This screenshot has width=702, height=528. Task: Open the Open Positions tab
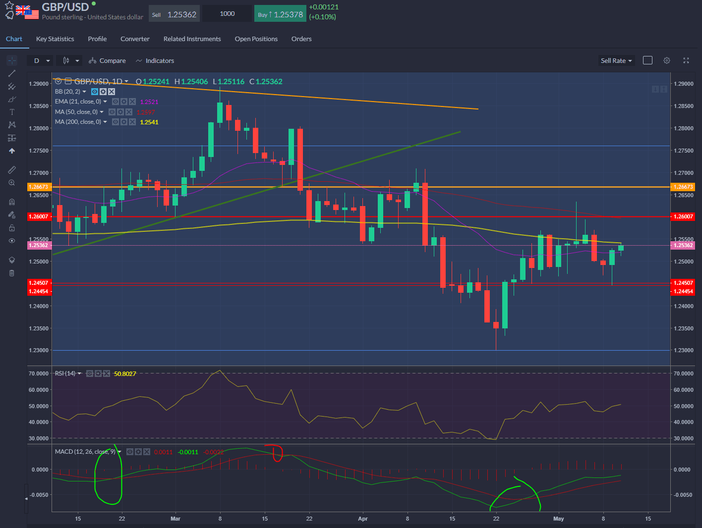point(256,39)
